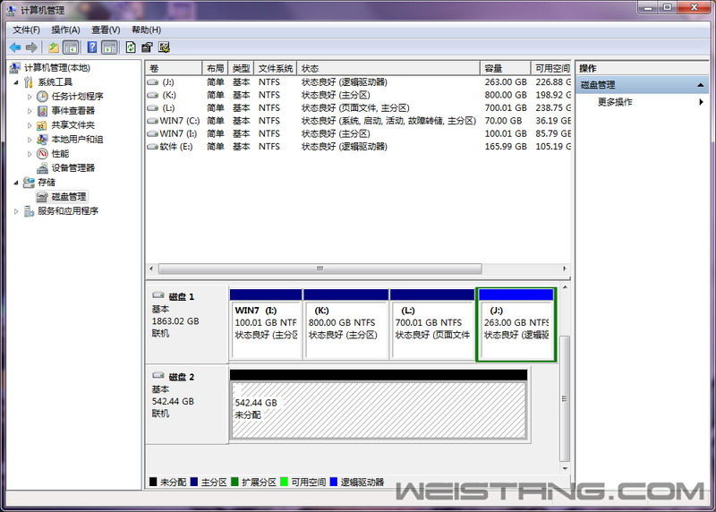
Task: Click the Forward arrow toolbar icon
Action: click(x=31, y=47)
